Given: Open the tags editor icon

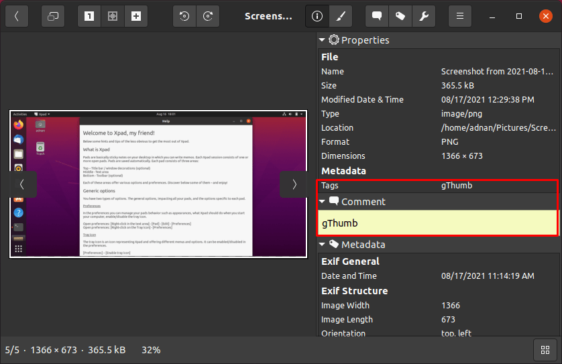Looking at the screenshot, I should click(x=400, y=16).
